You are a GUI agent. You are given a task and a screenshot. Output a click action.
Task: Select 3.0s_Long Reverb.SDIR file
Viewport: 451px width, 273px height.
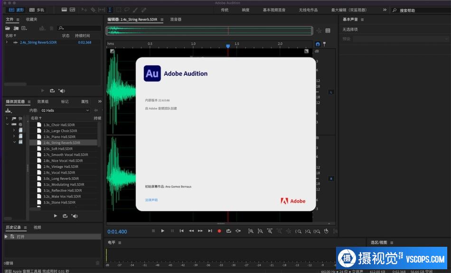coord(61,178)
